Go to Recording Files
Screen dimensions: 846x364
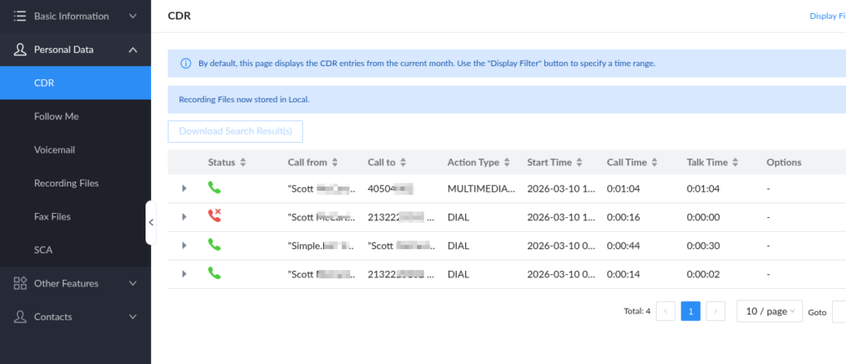point(66,183)
